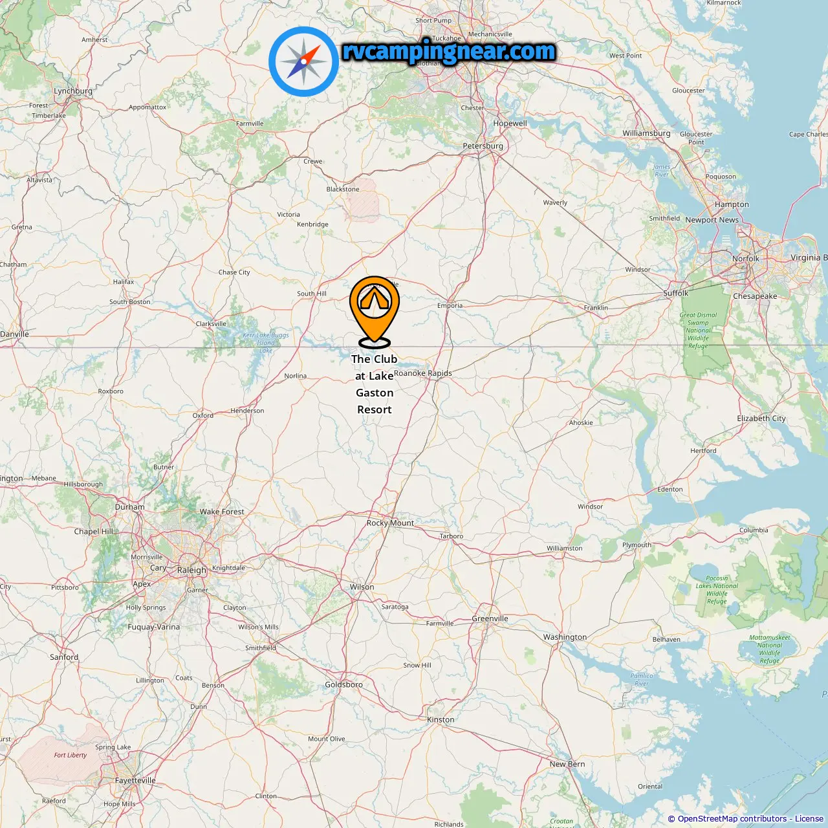Viewport: 828px width, 828px height.
Task: Click the Roanoke Rapids label
Action: pos(423,373)
